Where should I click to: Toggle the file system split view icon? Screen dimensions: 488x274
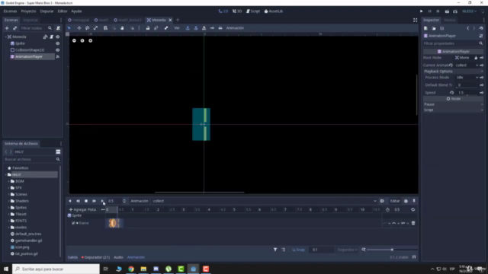click(x=58, y=152)
